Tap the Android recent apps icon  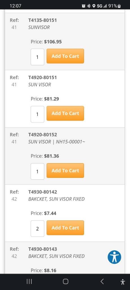tap(29, 282)
